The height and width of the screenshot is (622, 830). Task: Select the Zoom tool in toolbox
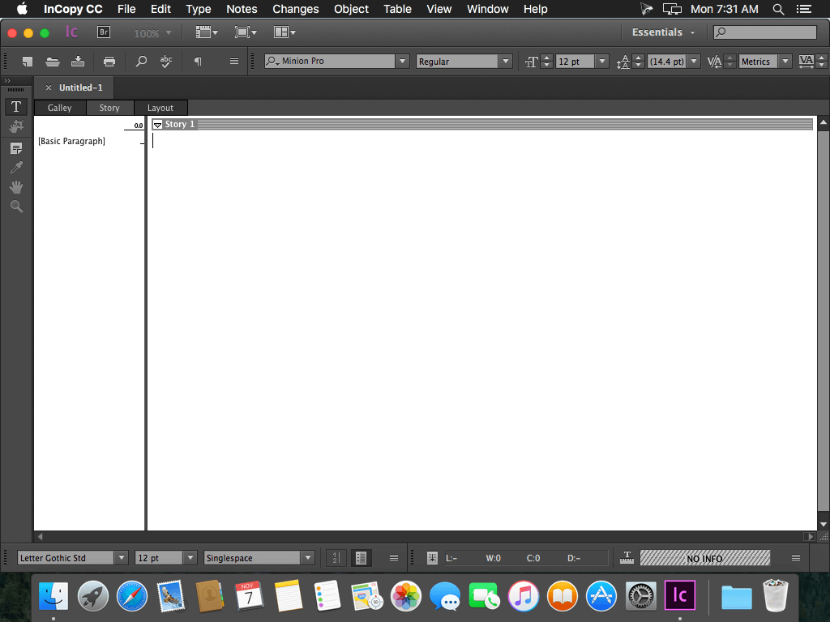pos(16,207)
